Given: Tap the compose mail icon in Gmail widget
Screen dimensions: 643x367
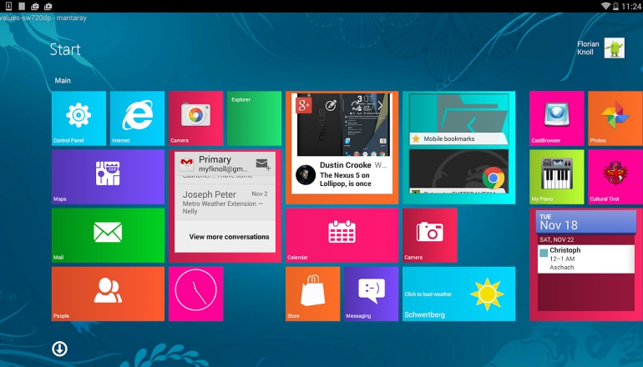Looking at the screenshot, I should (262, 164).
